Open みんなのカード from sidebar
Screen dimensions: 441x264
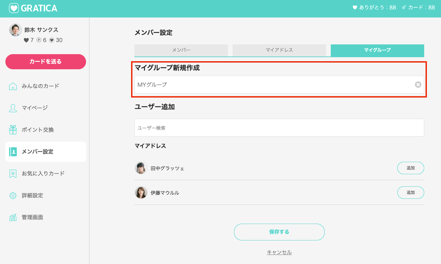tap(46, 86)
